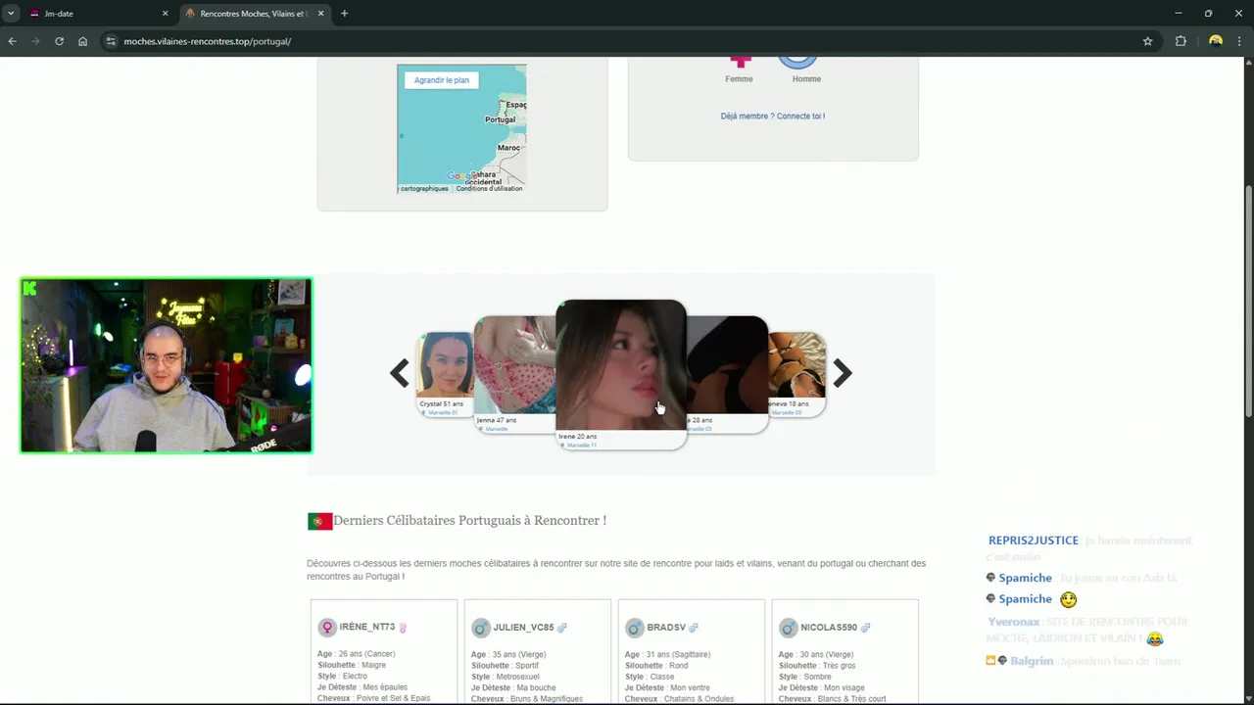Viewport: 1254px width, 705px height.
Task: Click the page vertical scrollbar
Action: 1248,304
